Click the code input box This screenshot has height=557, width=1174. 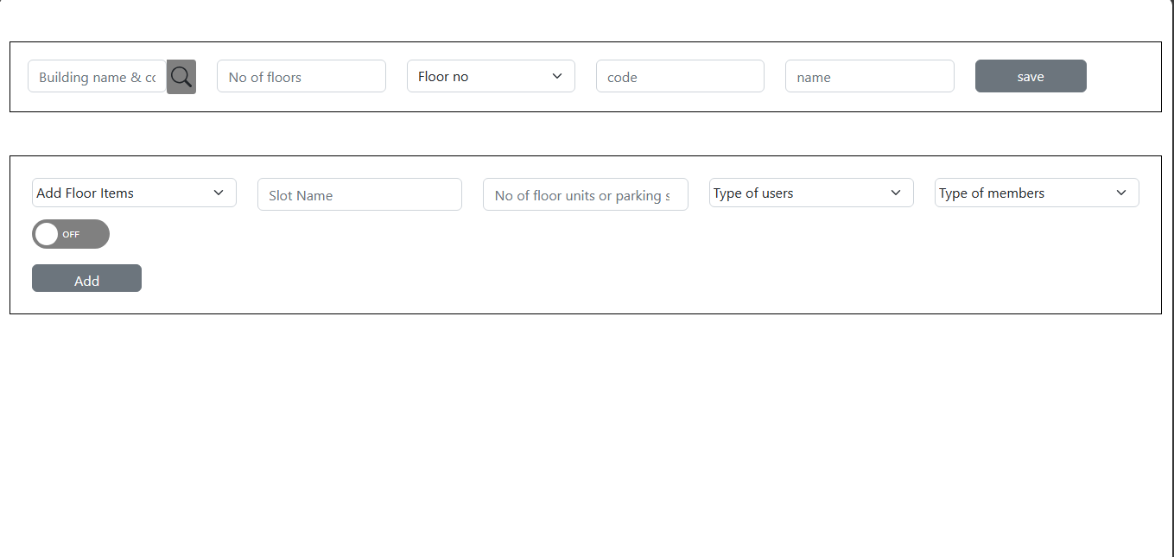680,76
